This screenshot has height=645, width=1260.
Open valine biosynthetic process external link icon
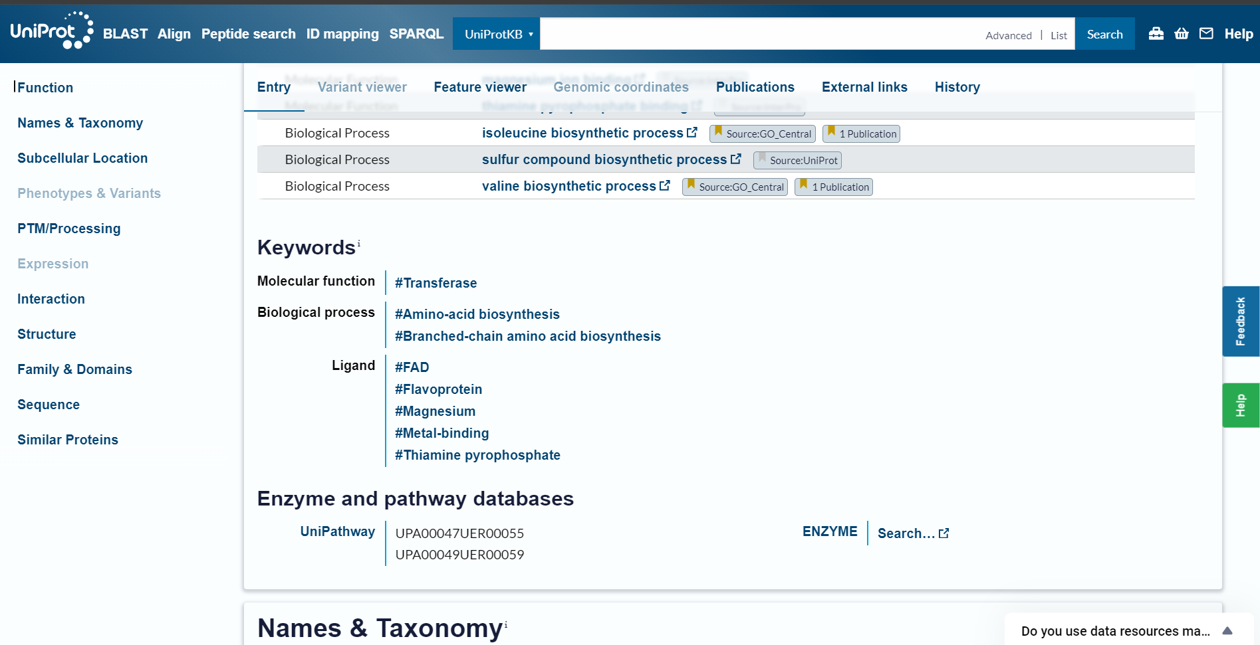[665, 185]
